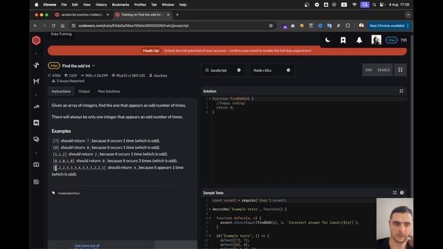Open the Bookmarks menu
The width and height of the screenshot is (443, 249).
click(120, 5)
